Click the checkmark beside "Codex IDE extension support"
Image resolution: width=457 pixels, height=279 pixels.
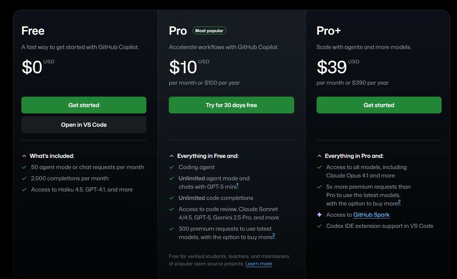[x=319, y=226]
